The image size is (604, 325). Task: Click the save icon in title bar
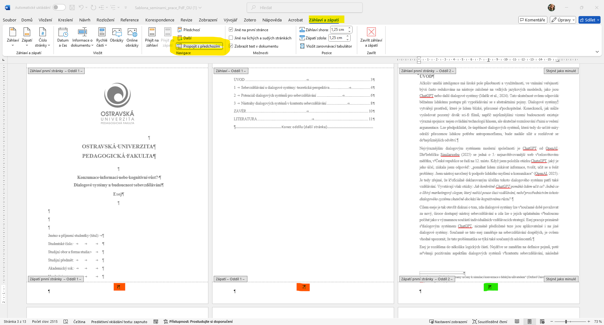72,8
